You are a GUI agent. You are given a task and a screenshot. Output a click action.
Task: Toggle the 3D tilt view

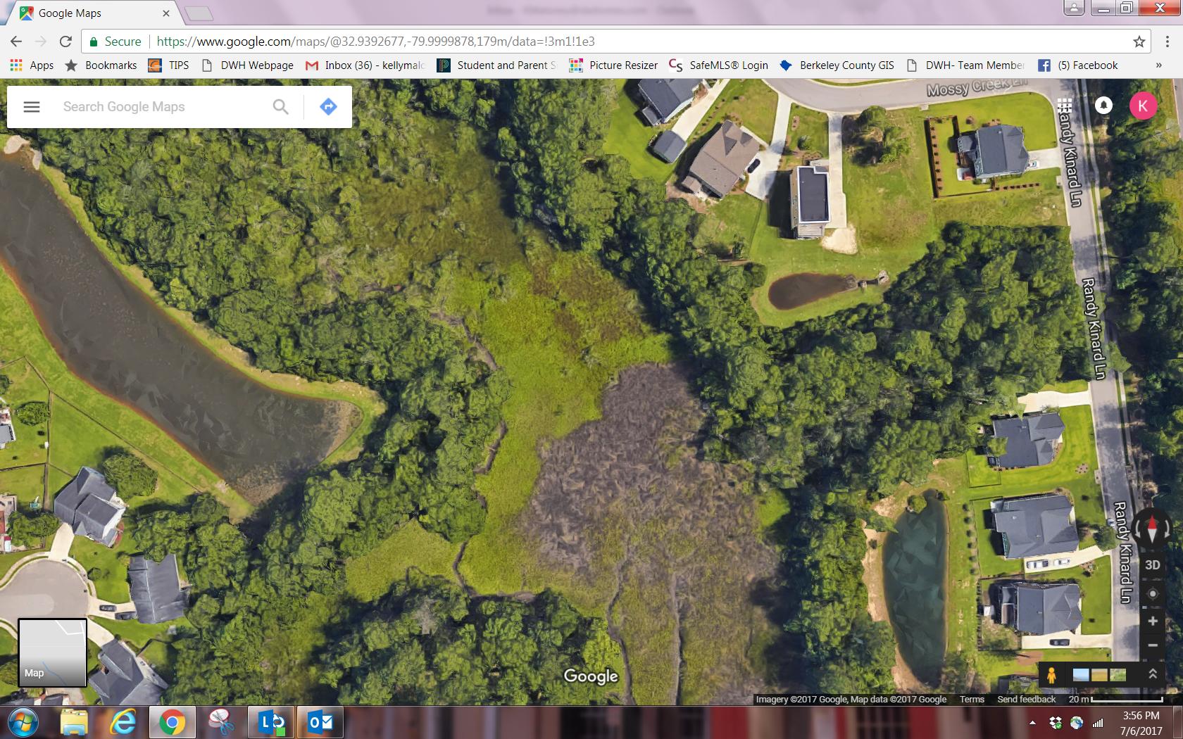(x=1153, y=565)
